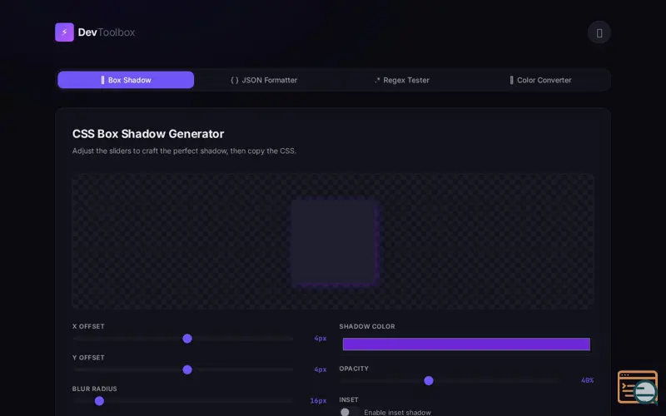The height and width of the screenshot is (416, 666).
Task: Click the shadow preview box
Action: (334, 241)
